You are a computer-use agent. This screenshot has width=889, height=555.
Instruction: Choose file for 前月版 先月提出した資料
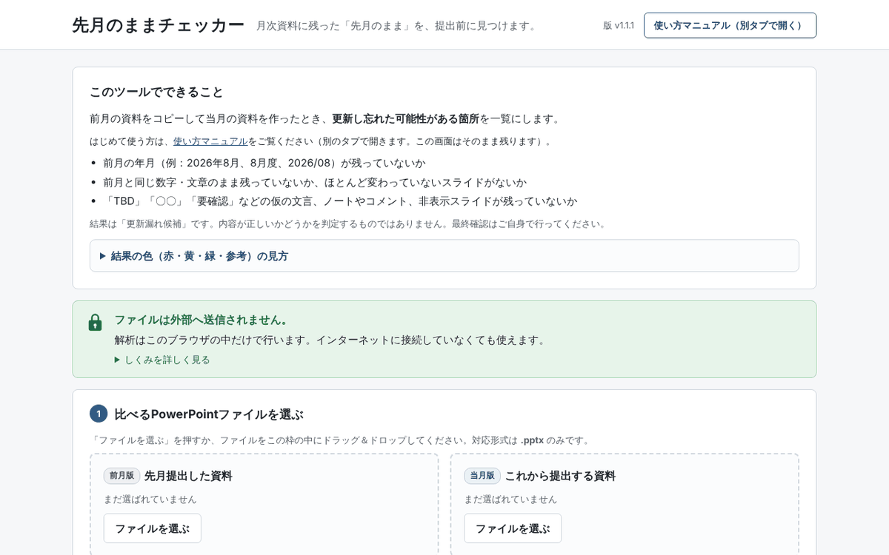click(152, 528)
